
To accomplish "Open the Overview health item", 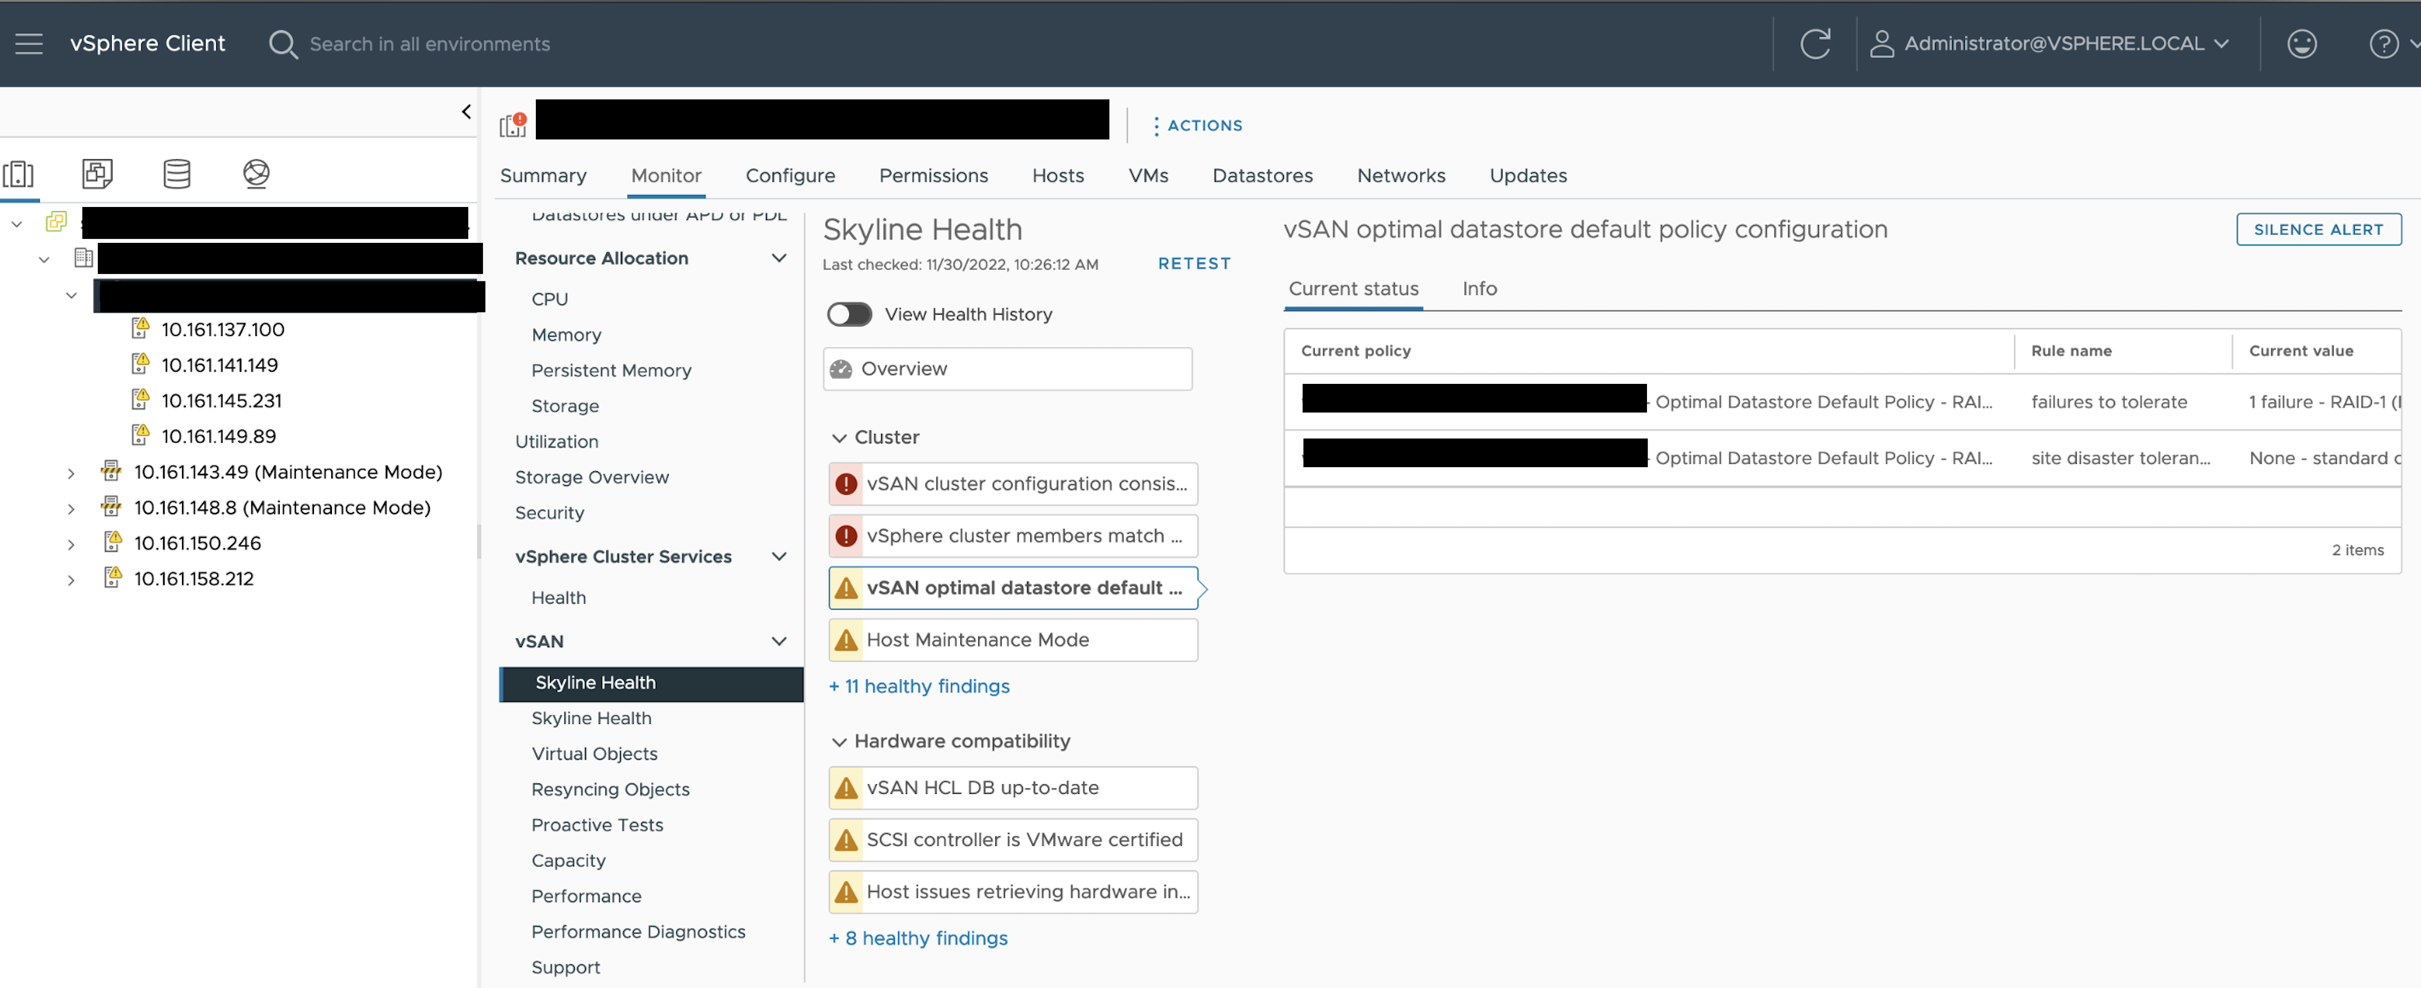I will (x=1007, y=369).
